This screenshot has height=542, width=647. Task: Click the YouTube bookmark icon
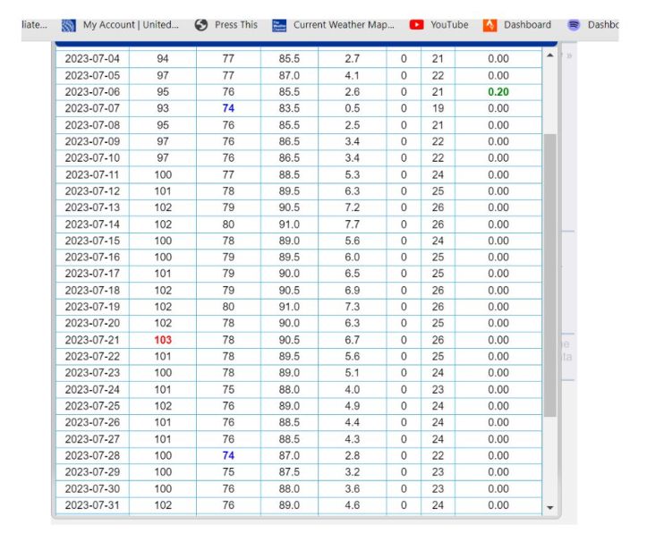pos(416,25)
